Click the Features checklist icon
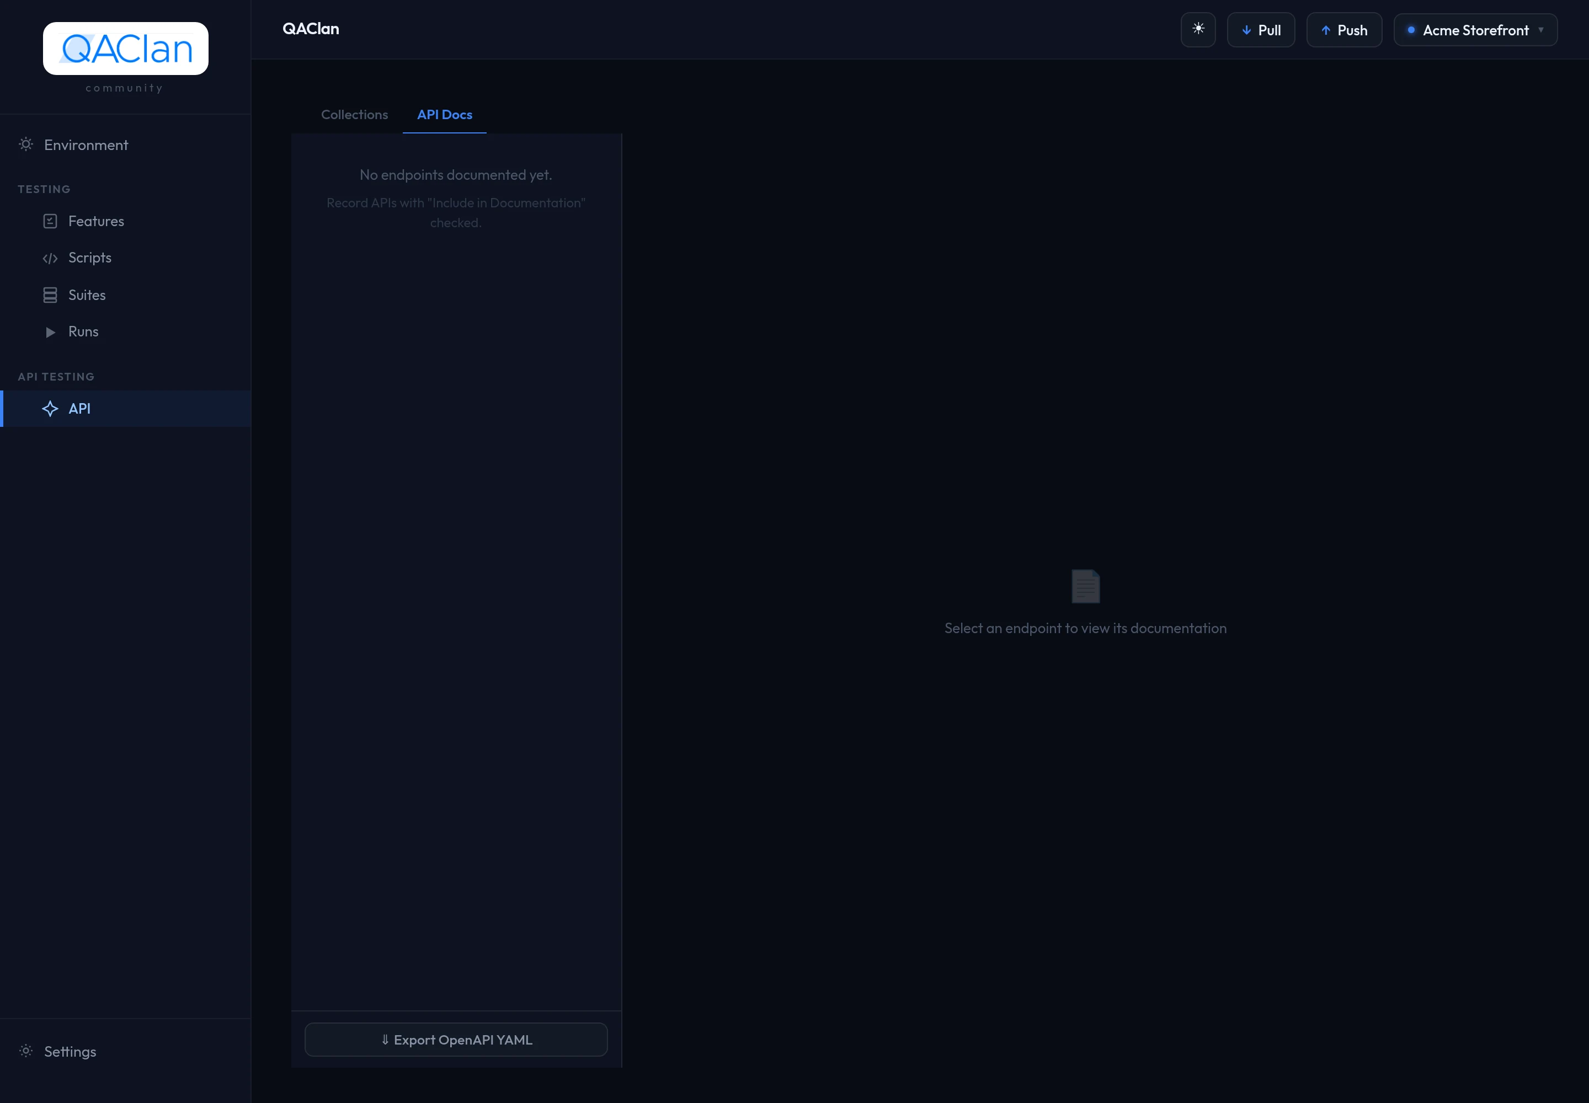The width and height of the screenshot is (1589, 1103). pyautogui.click(x=50, y=221)
